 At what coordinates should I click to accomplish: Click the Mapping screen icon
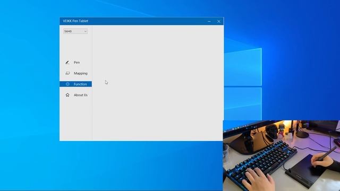coord(67,73)
